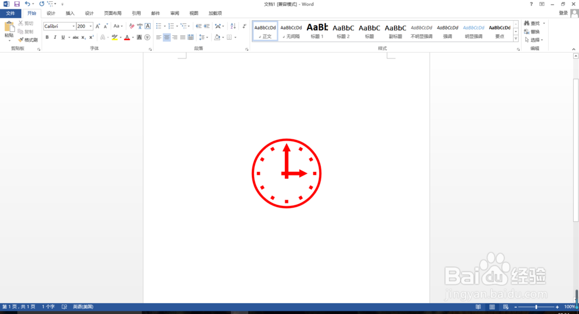Open Word Help question mark
This screenshot has height=314, width=579.
531,4
